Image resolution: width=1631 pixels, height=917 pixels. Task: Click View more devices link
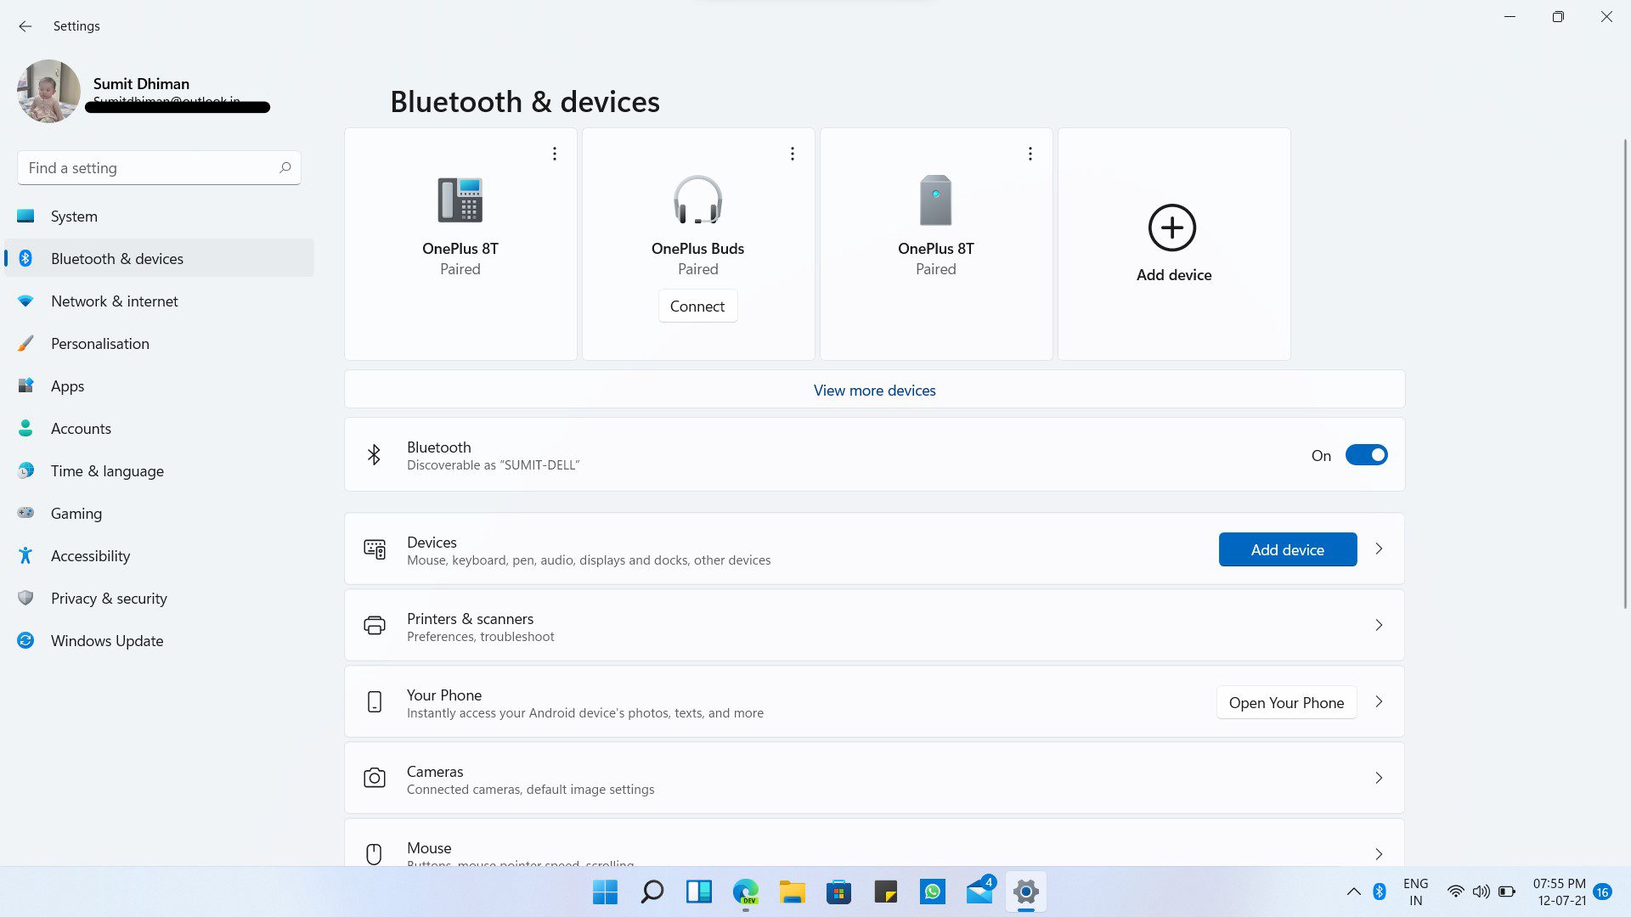coord(873,390)
